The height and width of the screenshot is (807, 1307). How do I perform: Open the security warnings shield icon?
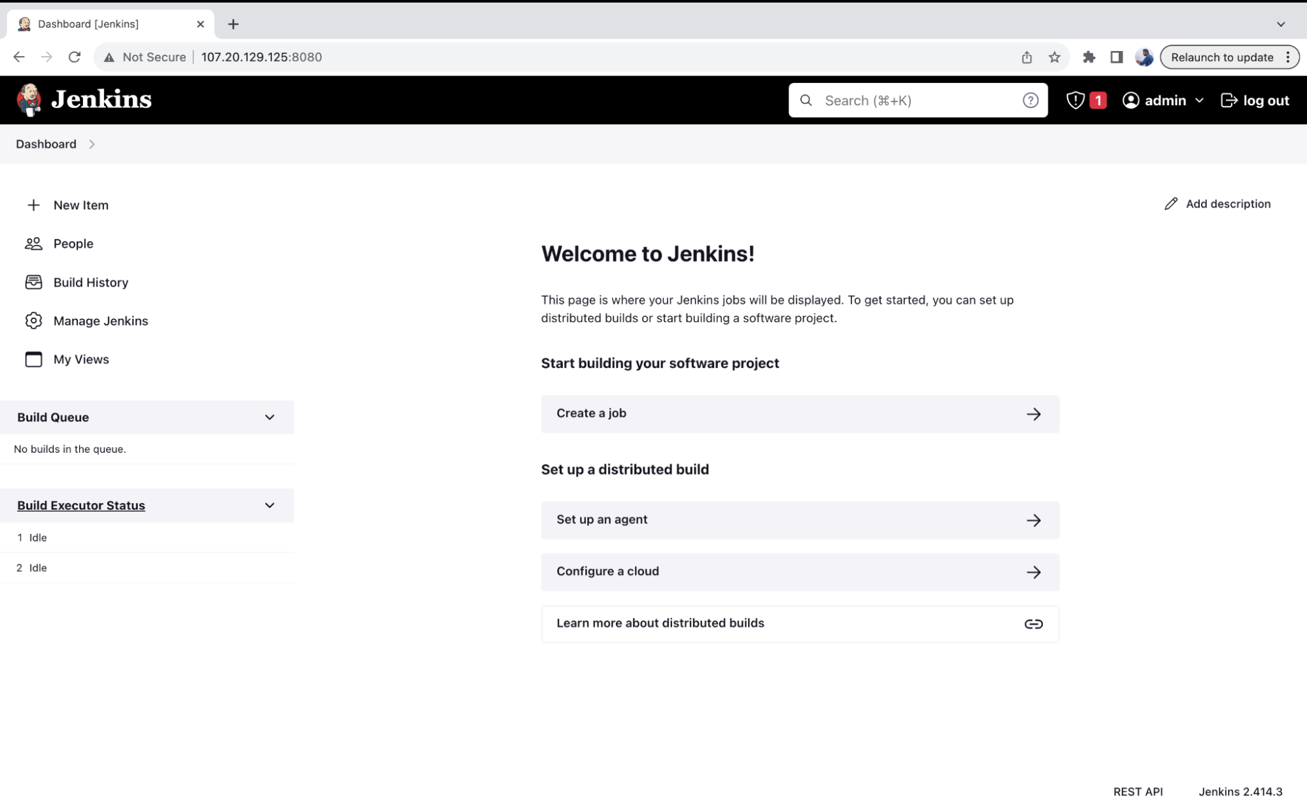[x=1075, y=100]
